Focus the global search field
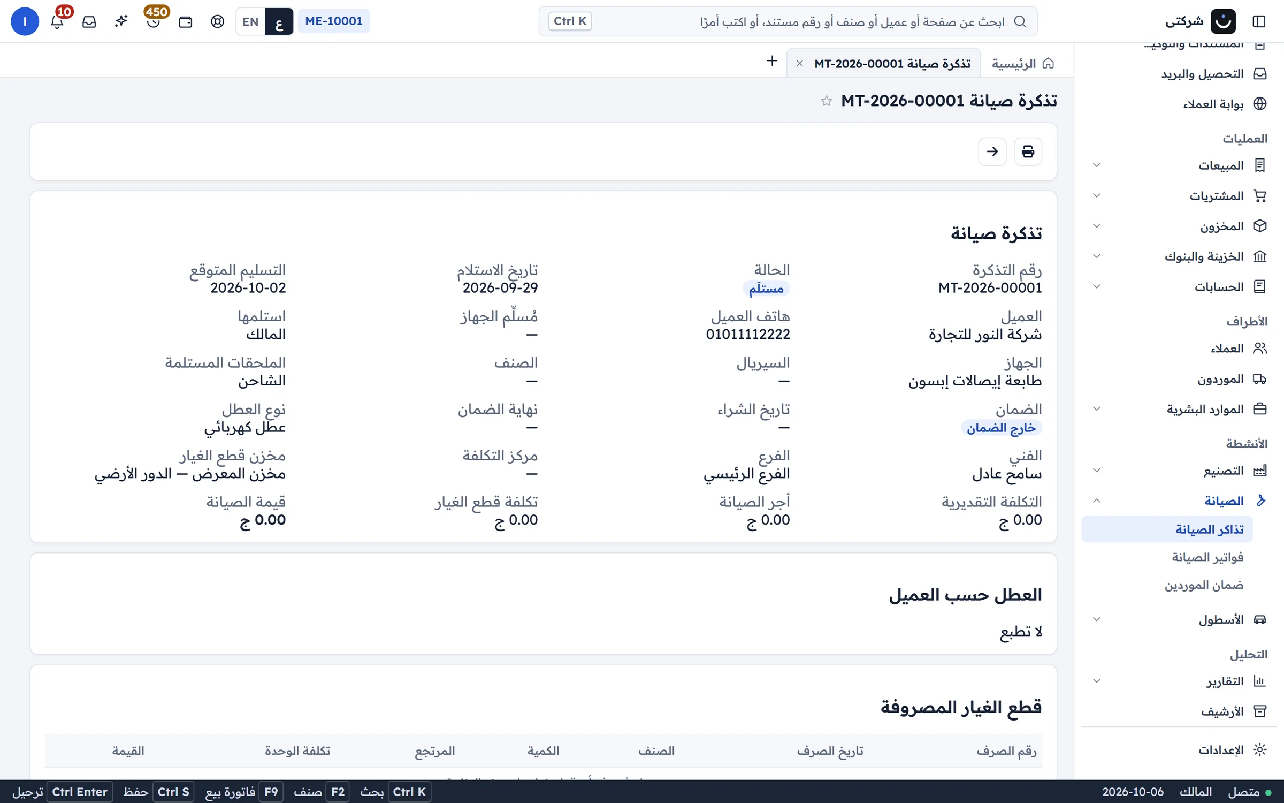Screen dimensions: 1284x803 coord(788,21)
